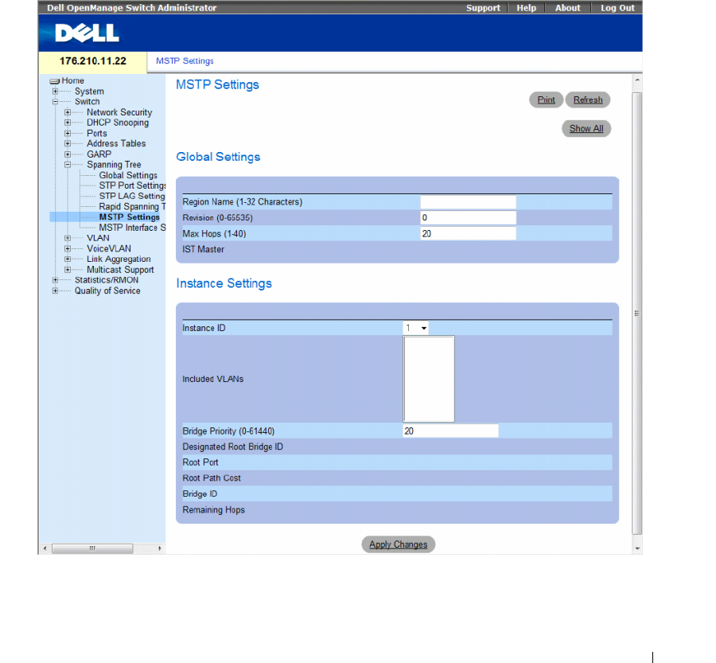Expand the Ports node
716x663 pixels.
tap(68, 134)
